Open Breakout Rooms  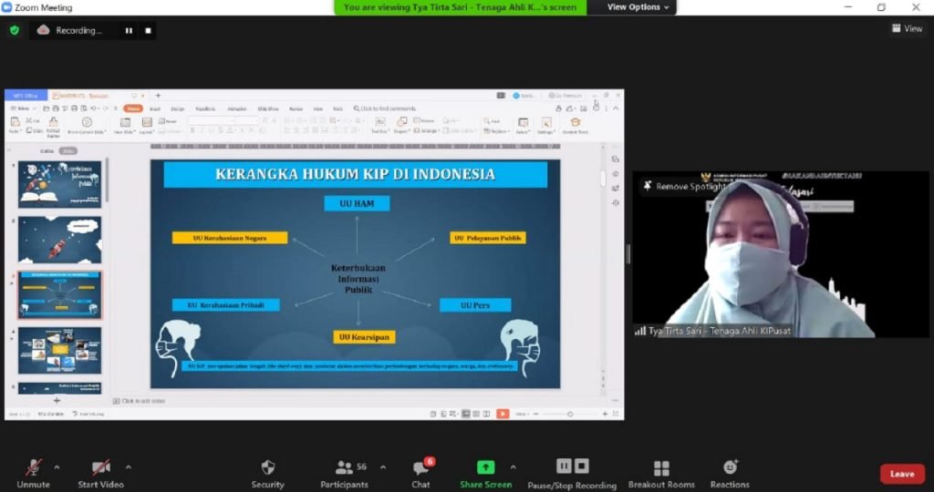point(661,467)
